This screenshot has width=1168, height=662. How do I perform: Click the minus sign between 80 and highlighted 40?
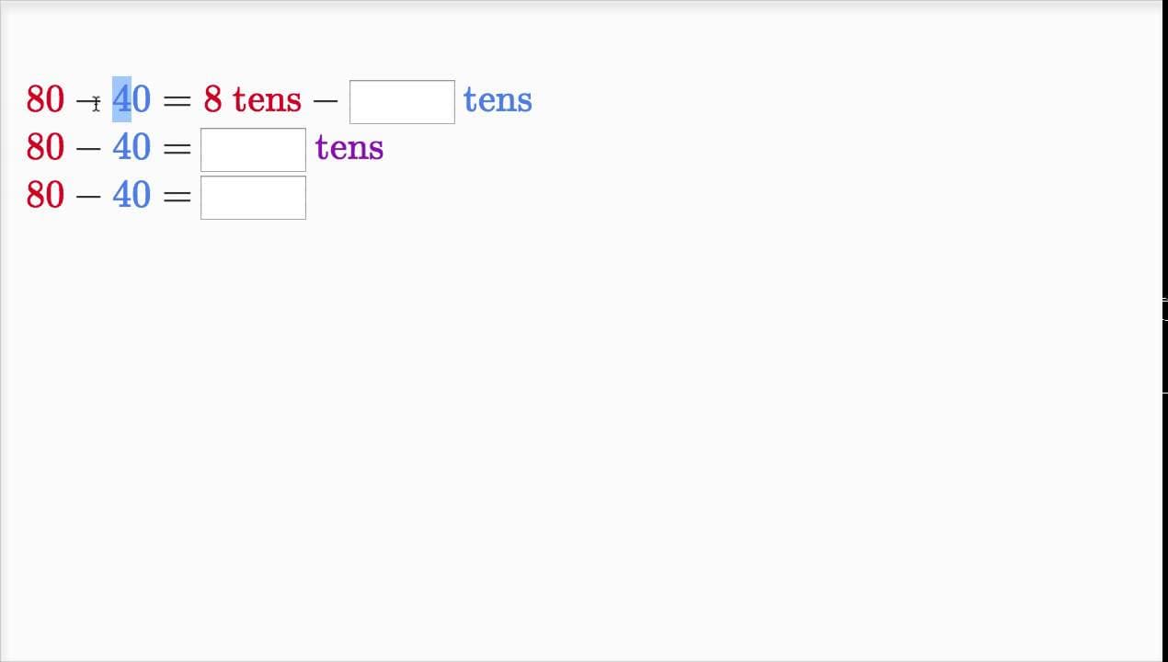click(x=88, y=100)
